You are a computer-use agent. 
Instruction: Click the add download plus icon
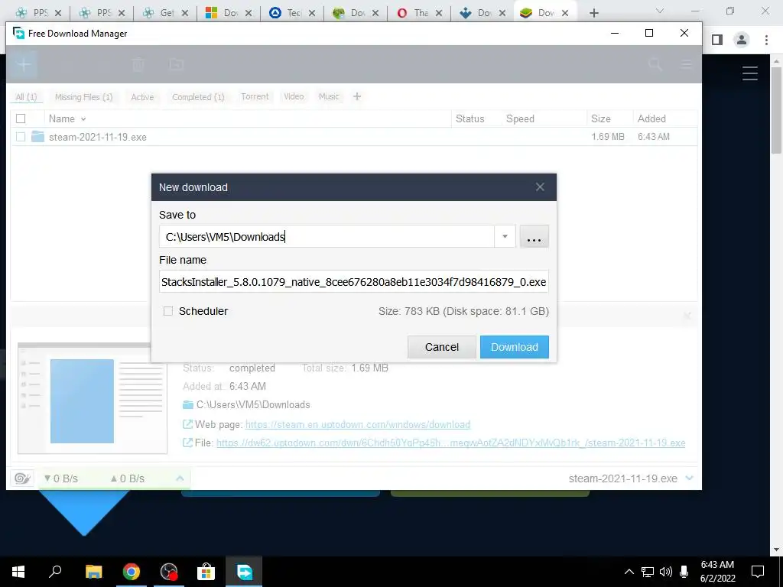pos(24,64)
